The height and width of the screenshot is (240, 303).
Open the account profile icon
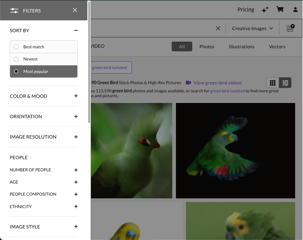click(295, 9)
